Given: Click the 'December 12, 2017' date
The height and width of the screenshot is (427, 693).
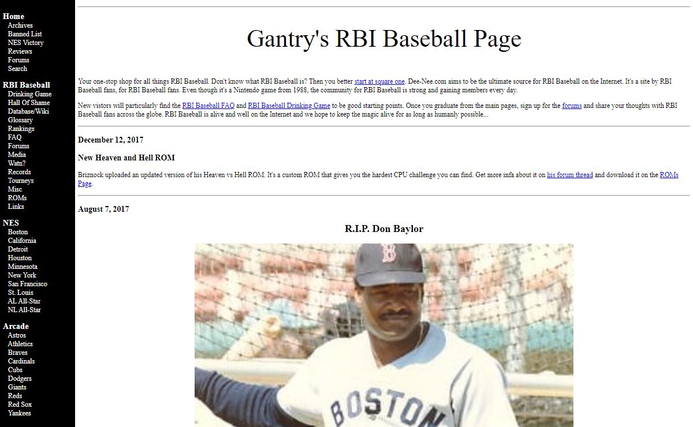Looking at the screenshot, I should point(111,140).
